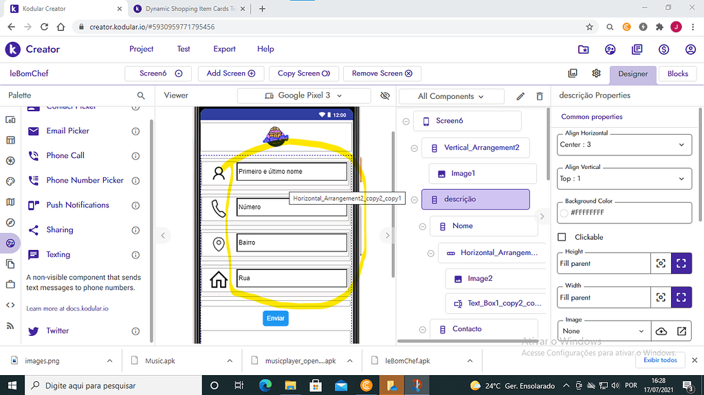The width and height of the screenshot is (704, 395).
Task: Open the Align Horizontal dropdown
Action: coord(624,144)
